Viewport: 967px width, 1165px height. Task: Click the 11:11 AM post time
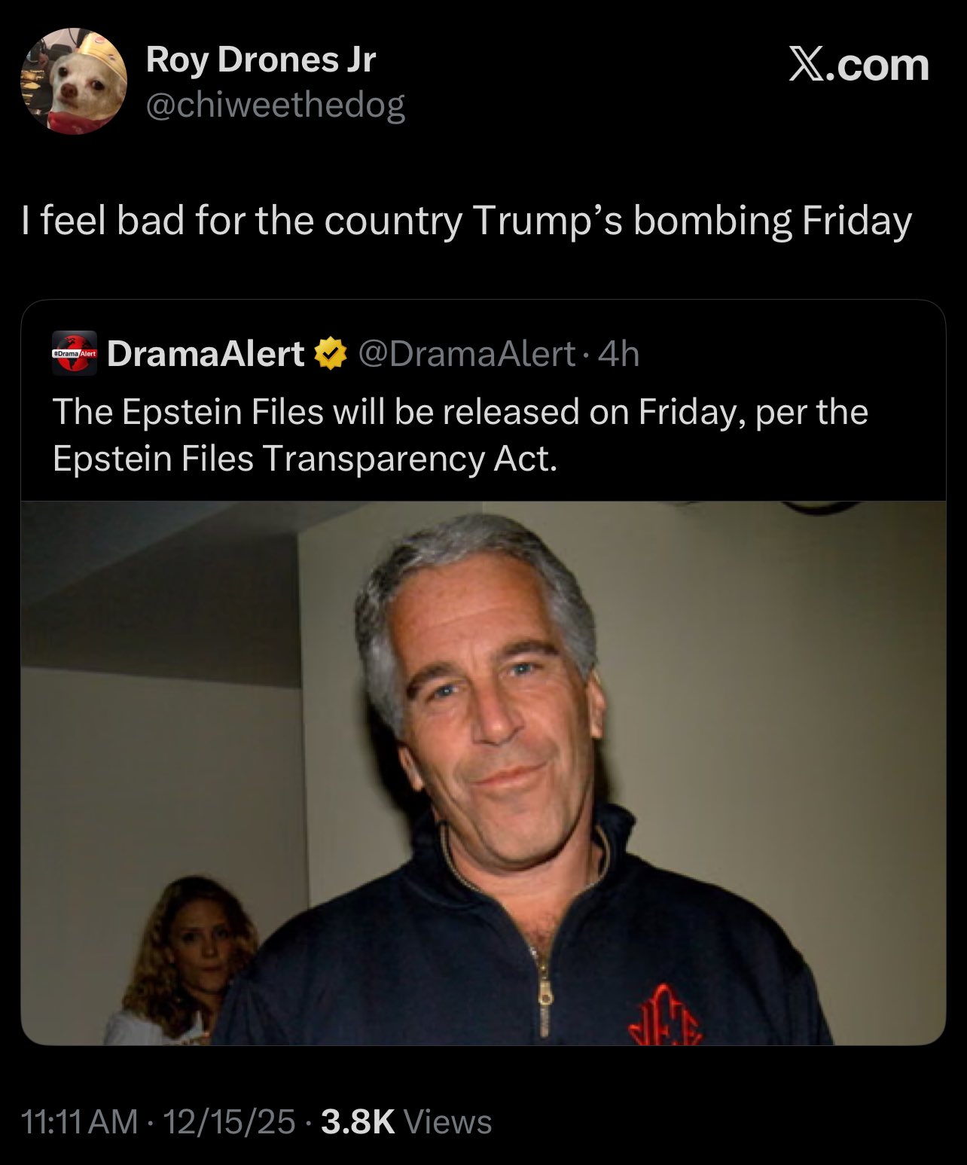click(81, 1122)
